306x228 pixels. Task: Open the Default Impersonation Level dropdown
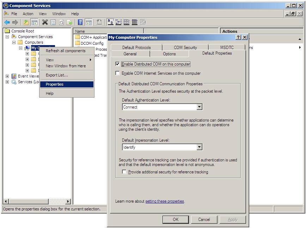pyautogui.click(x=200, y=147)
